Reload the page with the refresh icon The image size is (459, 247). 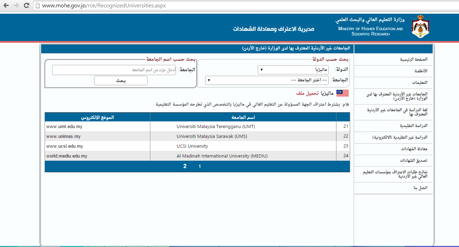pos(26,6)
